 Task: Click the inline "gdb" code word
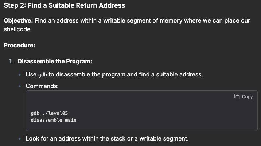[42, 75]
